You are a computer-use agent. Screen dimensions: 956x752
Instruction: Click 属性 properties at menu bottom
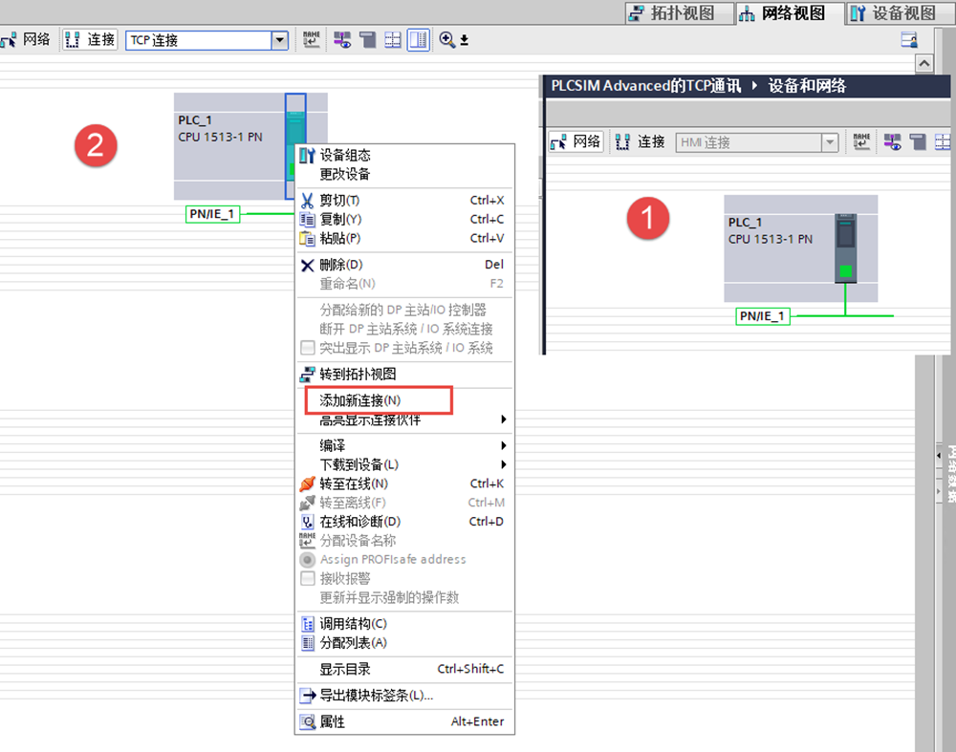[x=333, y=722]
